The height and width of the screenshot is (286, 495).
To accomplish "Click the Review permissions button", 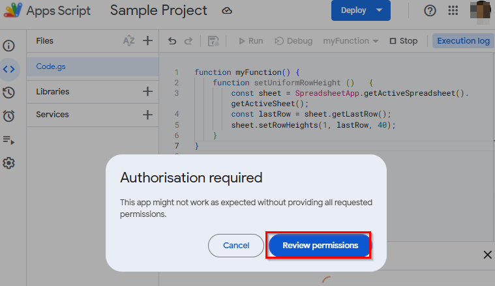I will [320, 246].
